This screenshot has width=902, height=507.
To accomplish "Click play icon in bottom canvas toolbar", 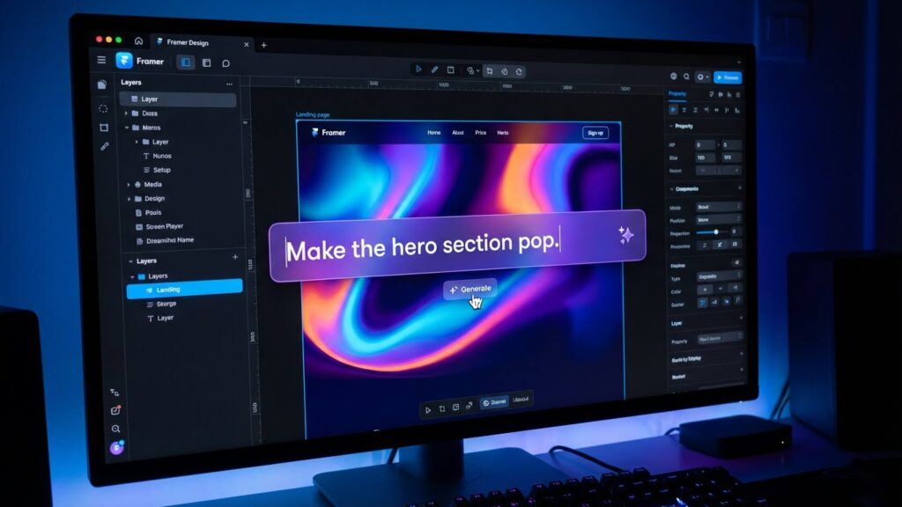I will 427,410.
